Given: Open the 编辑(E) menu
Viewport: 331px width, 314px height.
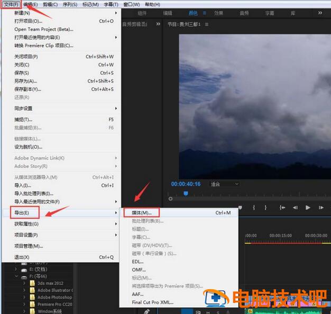Looking at the screenshot, I should pyautogui.click(x=30, y=4).
